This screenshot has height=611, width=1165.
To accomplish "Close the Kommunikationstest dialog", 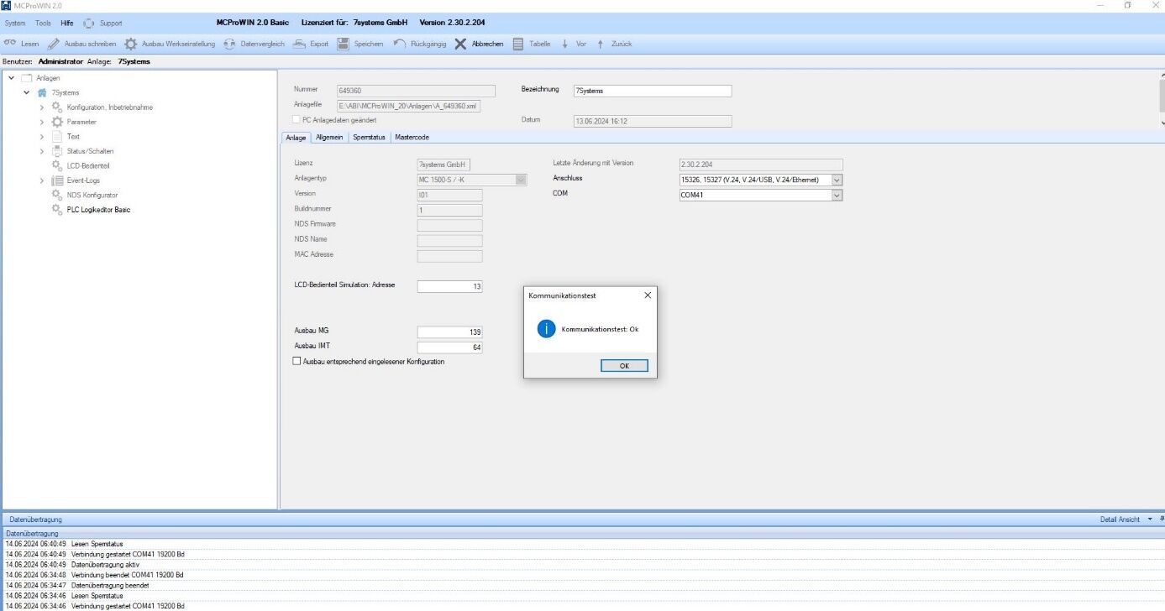I will point(648,295).
